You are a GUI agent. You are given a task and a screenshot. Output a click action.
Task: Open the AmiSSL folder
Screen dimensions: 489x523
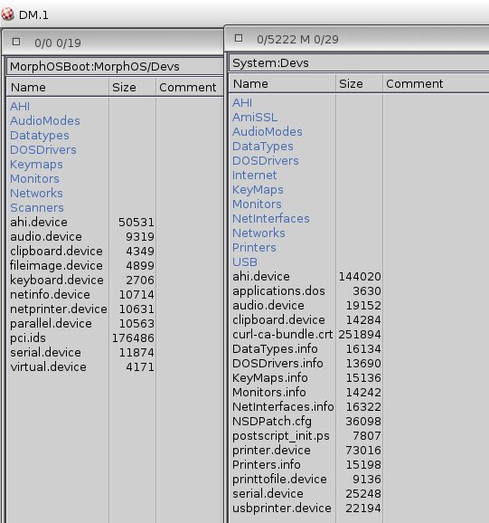coord(255,117)
